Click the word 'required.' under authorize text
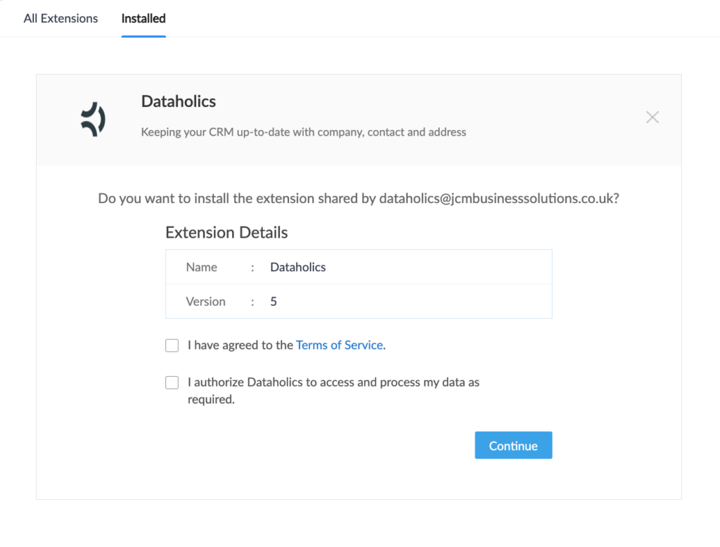Screen dimensions: 720x547 coord(211,399)
